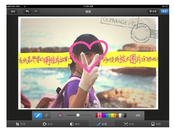Tap the undo arrow
The image size is (174, 129).
click(x=27, y=12)
